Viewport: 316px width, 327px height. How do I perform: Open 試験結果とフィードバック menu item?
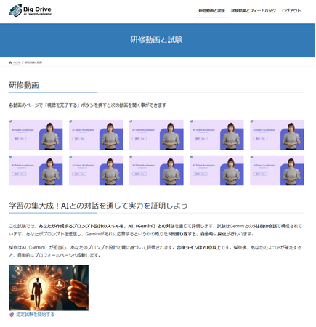coord(254,11)
